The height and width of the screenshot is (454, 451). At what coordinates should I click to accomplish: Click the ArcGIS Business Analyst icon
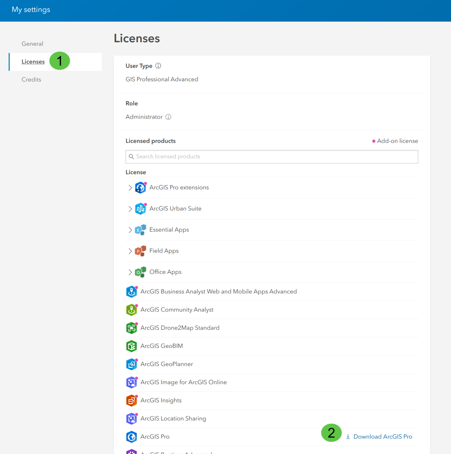[x=131, y=292]
